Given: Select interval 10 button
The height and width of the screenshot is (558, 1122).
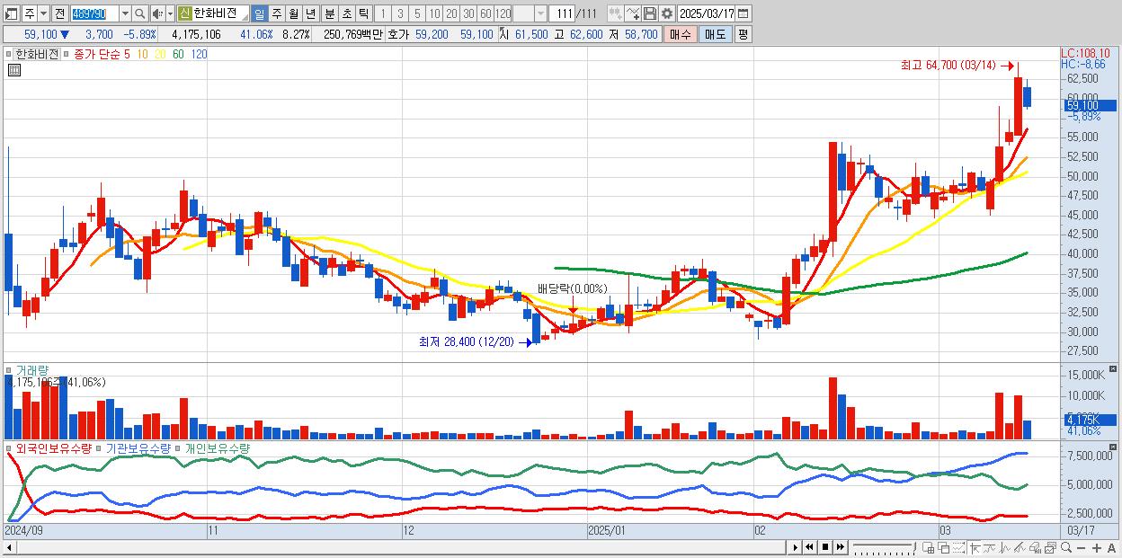Looking at the screenshot, I should coord(434,13).
